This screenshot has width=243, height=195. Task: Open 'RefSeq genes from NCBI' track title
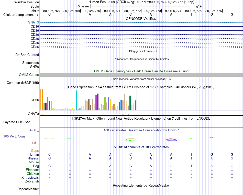(141, 51)
